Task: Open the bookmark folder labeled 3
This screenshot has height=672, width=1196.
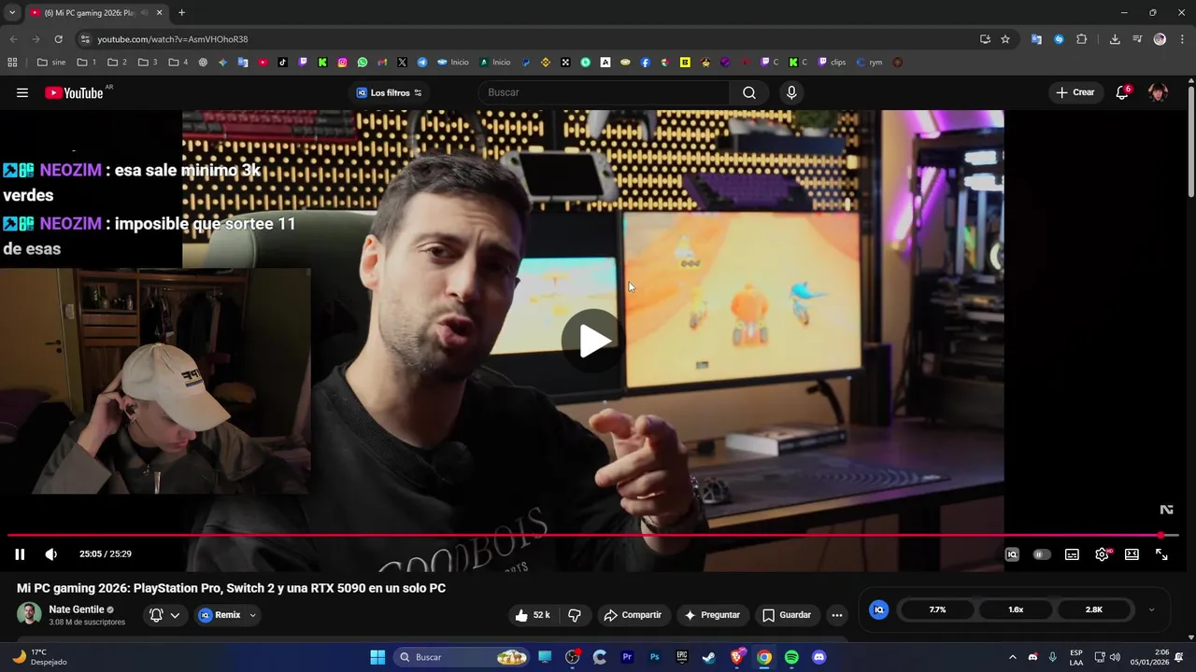Action: [x=148, y=63]
